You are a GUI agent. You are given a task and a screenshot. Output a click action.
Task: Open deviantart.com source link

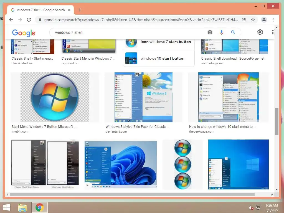pyautogui.click(x=116, y=131)
